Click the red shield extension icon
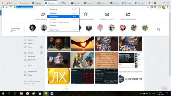 (x=152, y=7)
